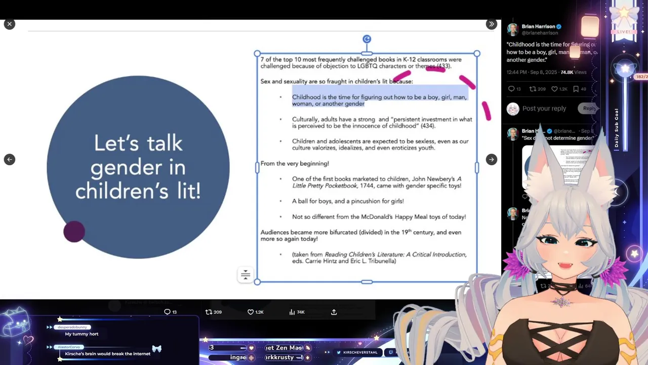The image size is (648, 365).
Task: Click chat message "Kirsche's brain would break the internet"
Action: [107, 354]
